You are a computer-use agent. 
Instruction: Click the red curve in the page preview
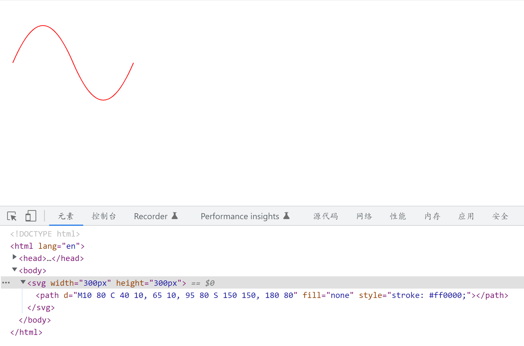(73, 63)
